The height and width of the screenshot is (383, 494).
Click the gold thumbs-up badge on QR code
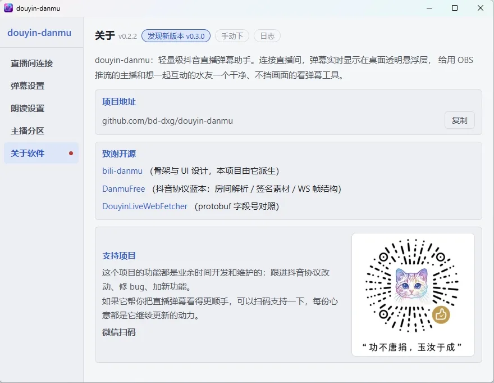(441, 314)
